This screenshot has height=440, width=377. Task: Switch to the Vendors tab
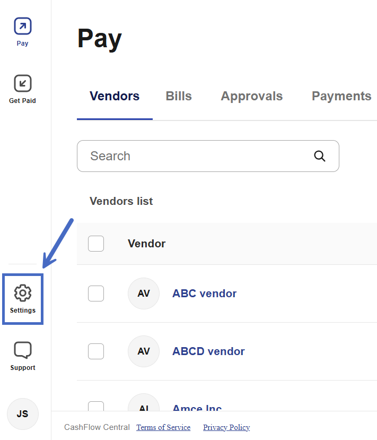[x=115, y=97]
